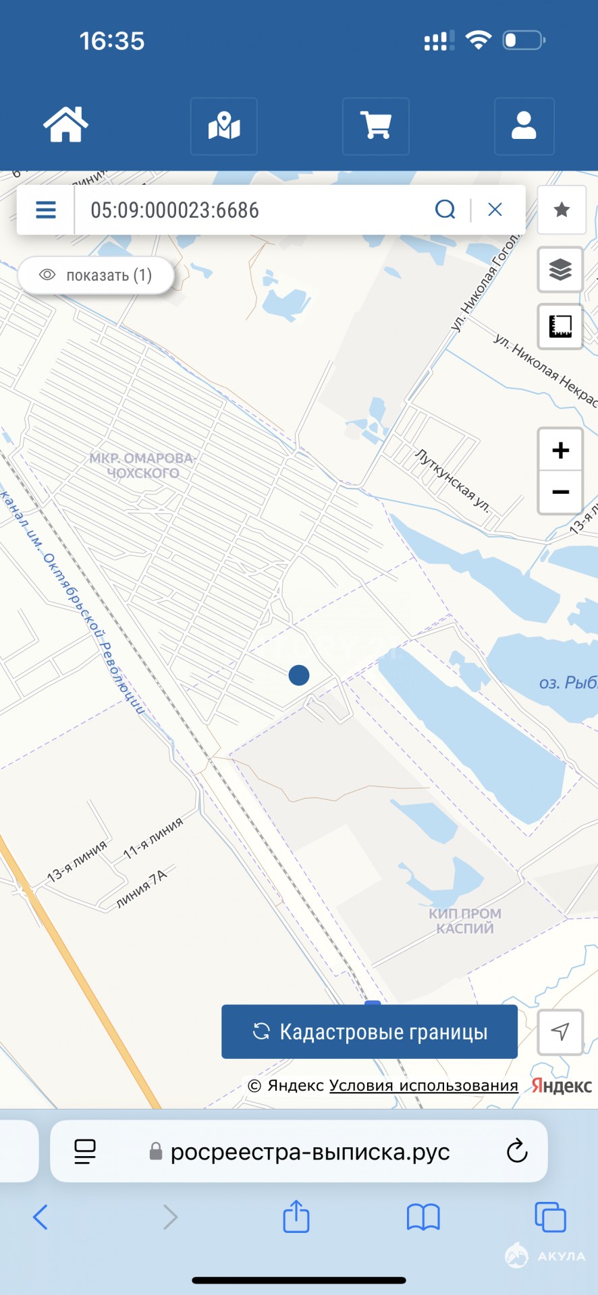Click the Кадастровые границы button

[x=369, y=1032]
